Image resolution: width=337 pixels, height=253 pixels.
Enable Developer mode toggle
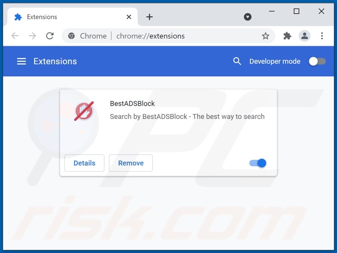[x=317, y=62]
